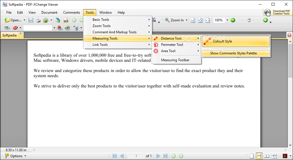Click the Print icon
This screenshot has width=293, height=160.
pos(38,20)
